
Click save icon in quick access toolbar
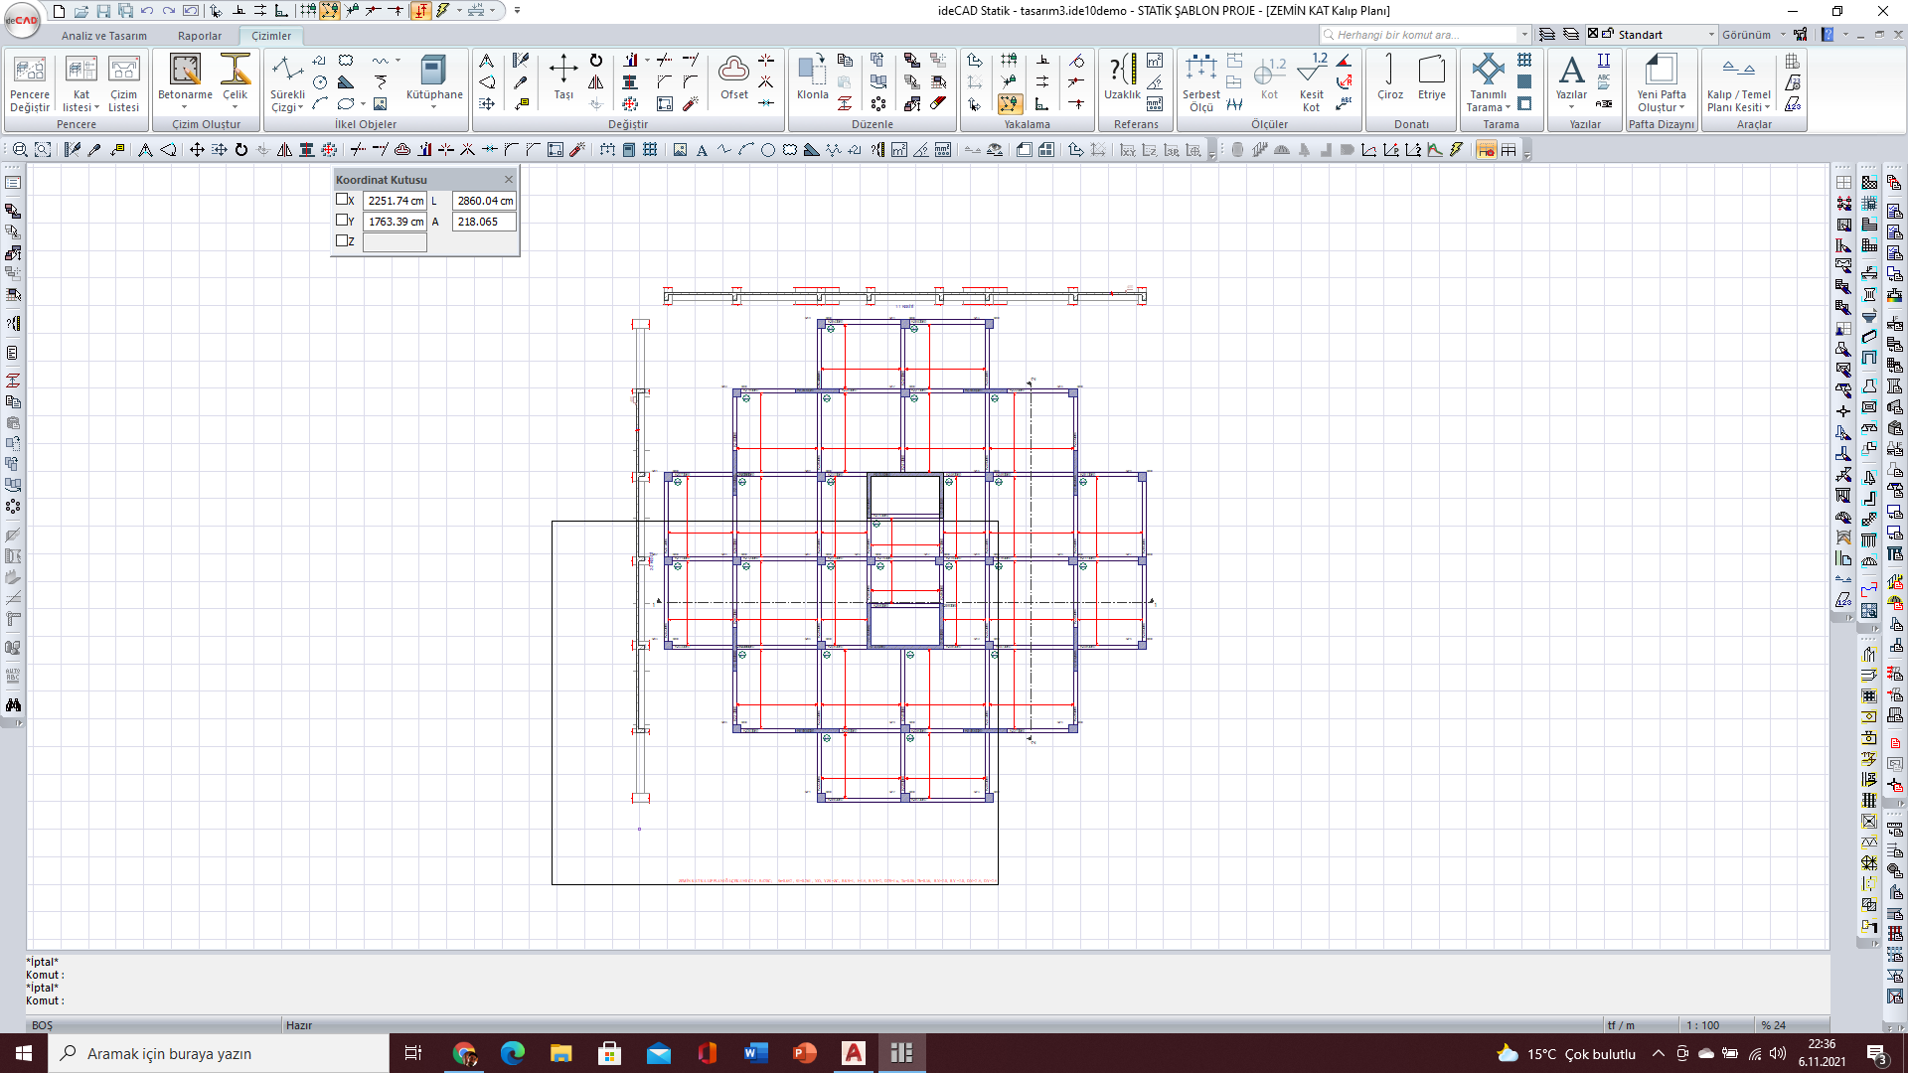pyautogui.click(x=103, y=11)
